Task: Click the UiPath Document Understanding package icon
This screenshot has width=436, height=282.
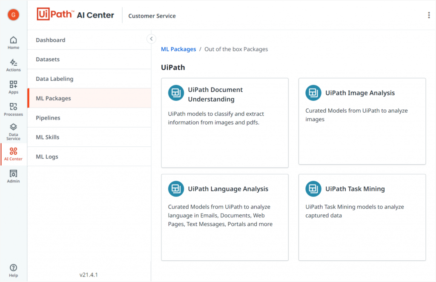Action: tap(176, 93)
